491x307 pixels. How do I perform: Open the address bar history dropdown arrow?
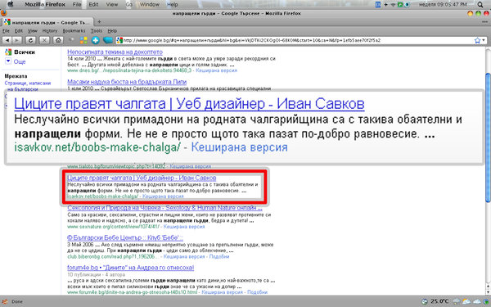(x=484, y=40)
